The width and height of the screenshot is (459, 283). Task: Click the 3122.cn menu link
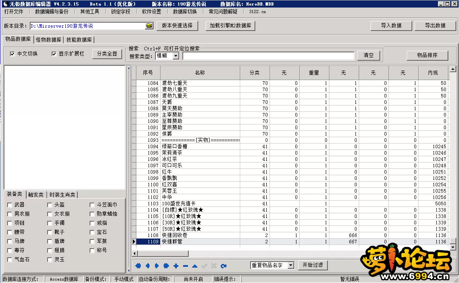(x=258, y=12)
